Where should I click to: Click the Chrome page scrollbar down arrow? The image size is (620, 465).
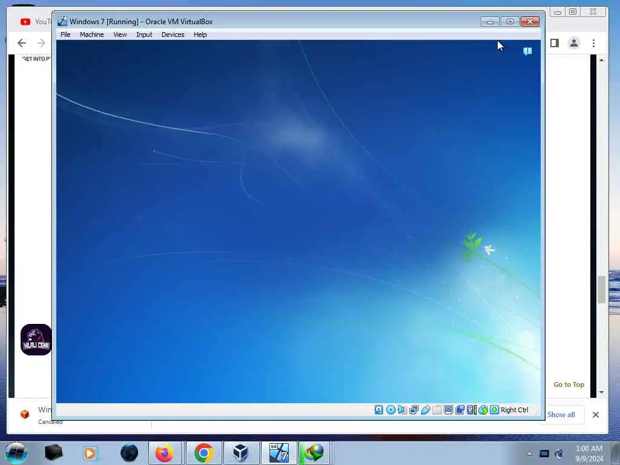click(x=601, y=392)
